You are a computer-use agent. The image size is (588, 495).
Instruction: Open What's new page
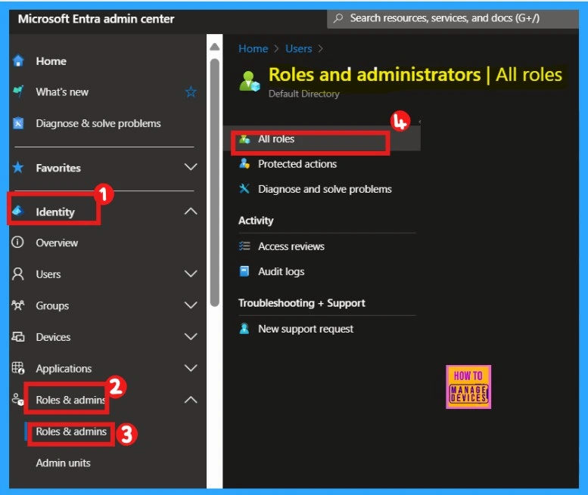(x=62, y=91)
